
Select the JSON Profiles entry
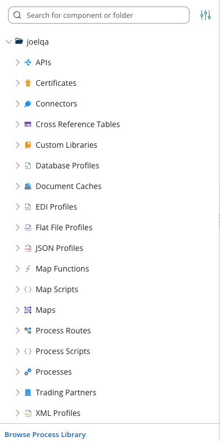coord(59,248)
